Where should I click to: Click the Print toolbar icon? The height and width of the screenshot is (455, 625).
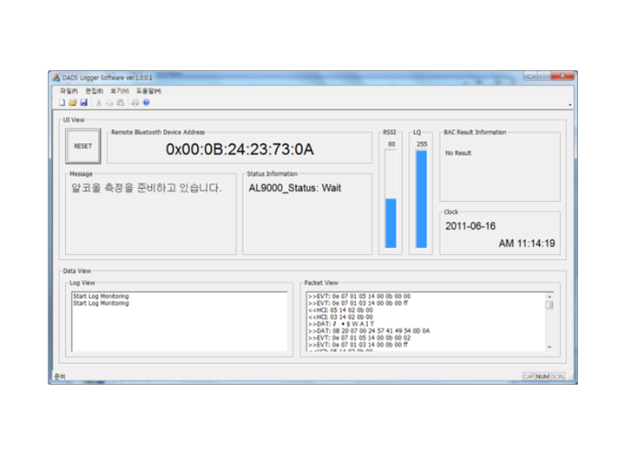135,102
